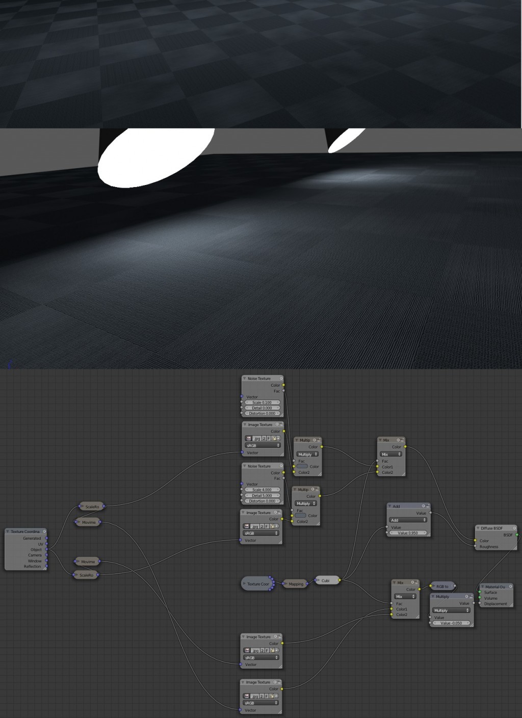The width and height of the screenshot is (522, 718).
Task: Click the options icon on Material Output header
Action: (509, 587)
